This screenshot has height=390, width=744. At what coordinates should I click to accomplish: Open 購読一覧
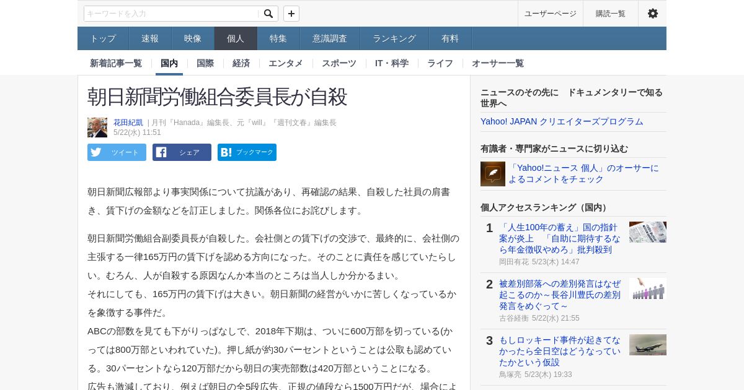pyautogui.click(x=611, y=14)
